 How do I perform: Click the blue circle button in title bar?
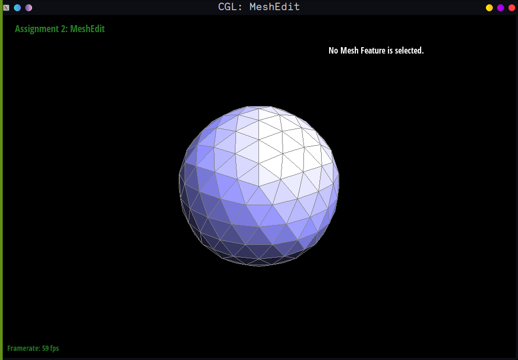pos(18,7)
